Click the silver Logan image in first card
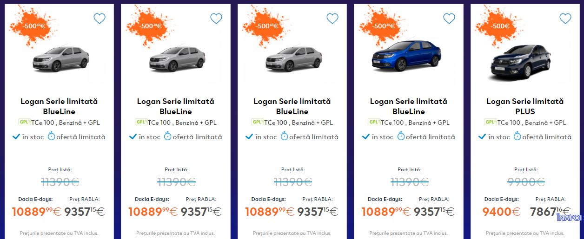 (61, 59)
